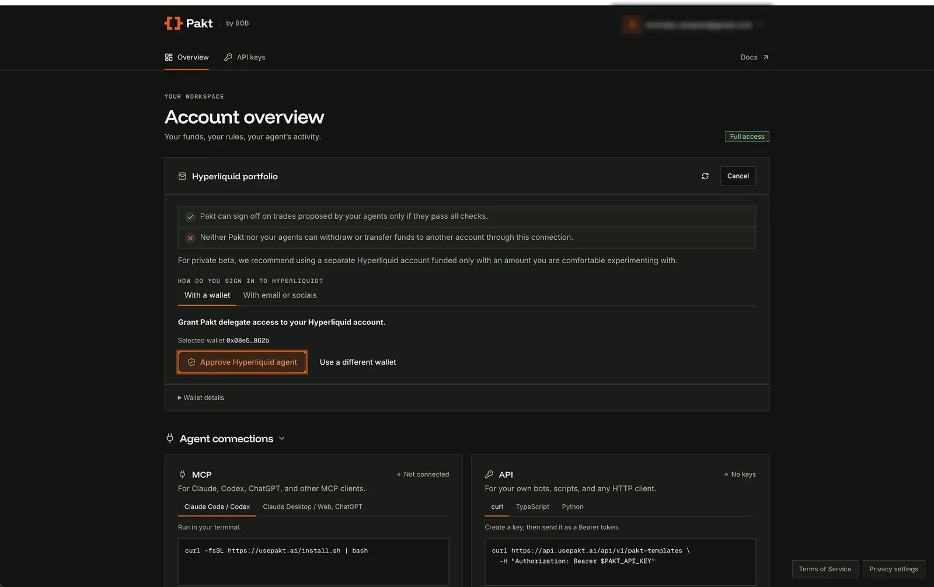The height and width of the screenshot is (587, 934).
Task: Approve Hyperliquid agent
Action: 242,362
